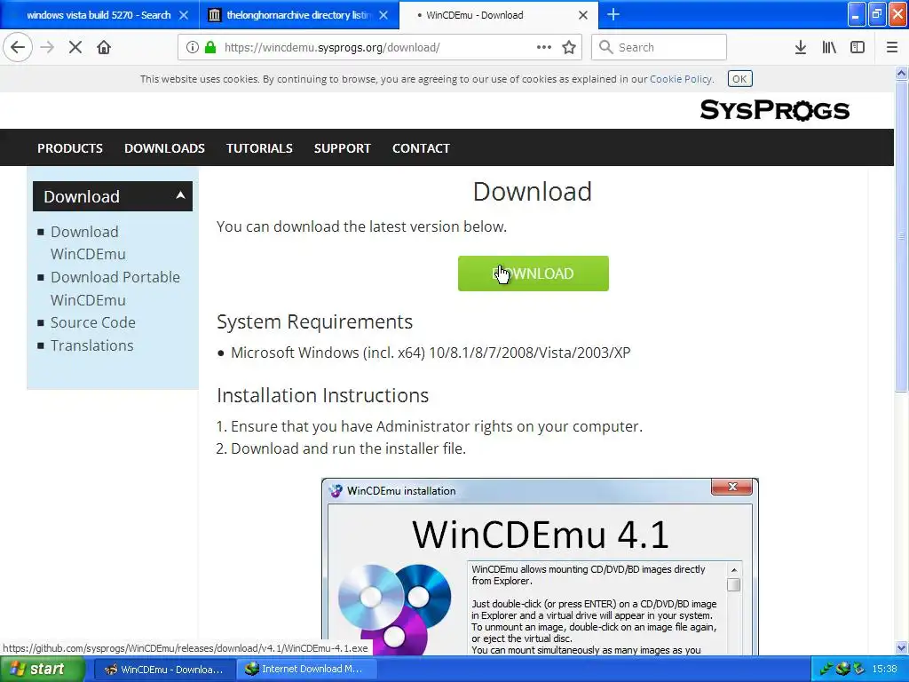Image resolution: width=909 pixels, height=682 pixels.
Task: Go back with the browser back arrow
Action: click(x=18, y=47)
